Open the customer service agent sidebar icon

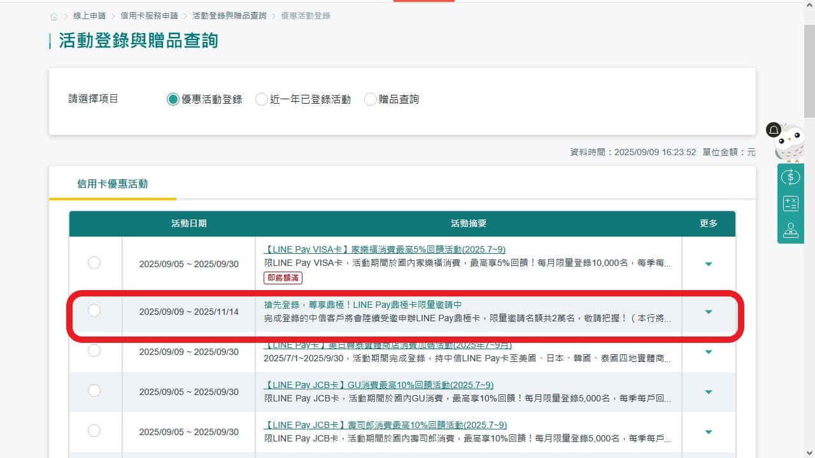coord(791,230)
